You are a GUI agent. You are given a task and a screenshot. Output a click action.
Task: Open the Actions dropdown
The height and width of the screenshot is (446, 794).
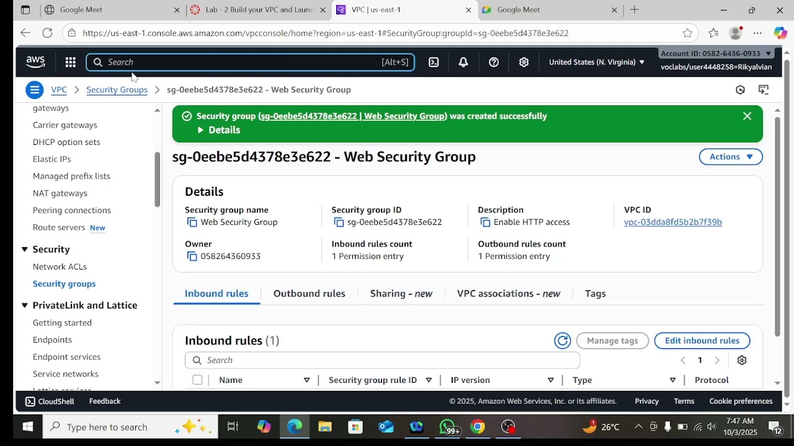pos(731,157)
